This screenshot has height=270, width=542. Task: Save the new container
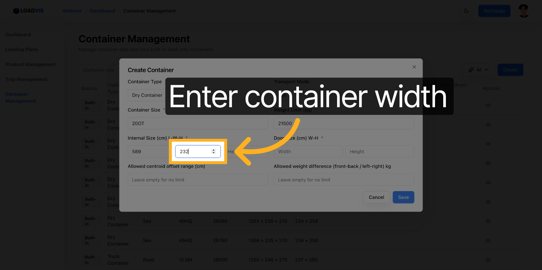[403, 197]
